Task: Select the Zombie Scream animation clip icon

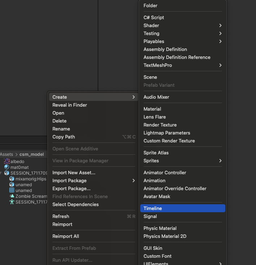Action: click(12, 196)
